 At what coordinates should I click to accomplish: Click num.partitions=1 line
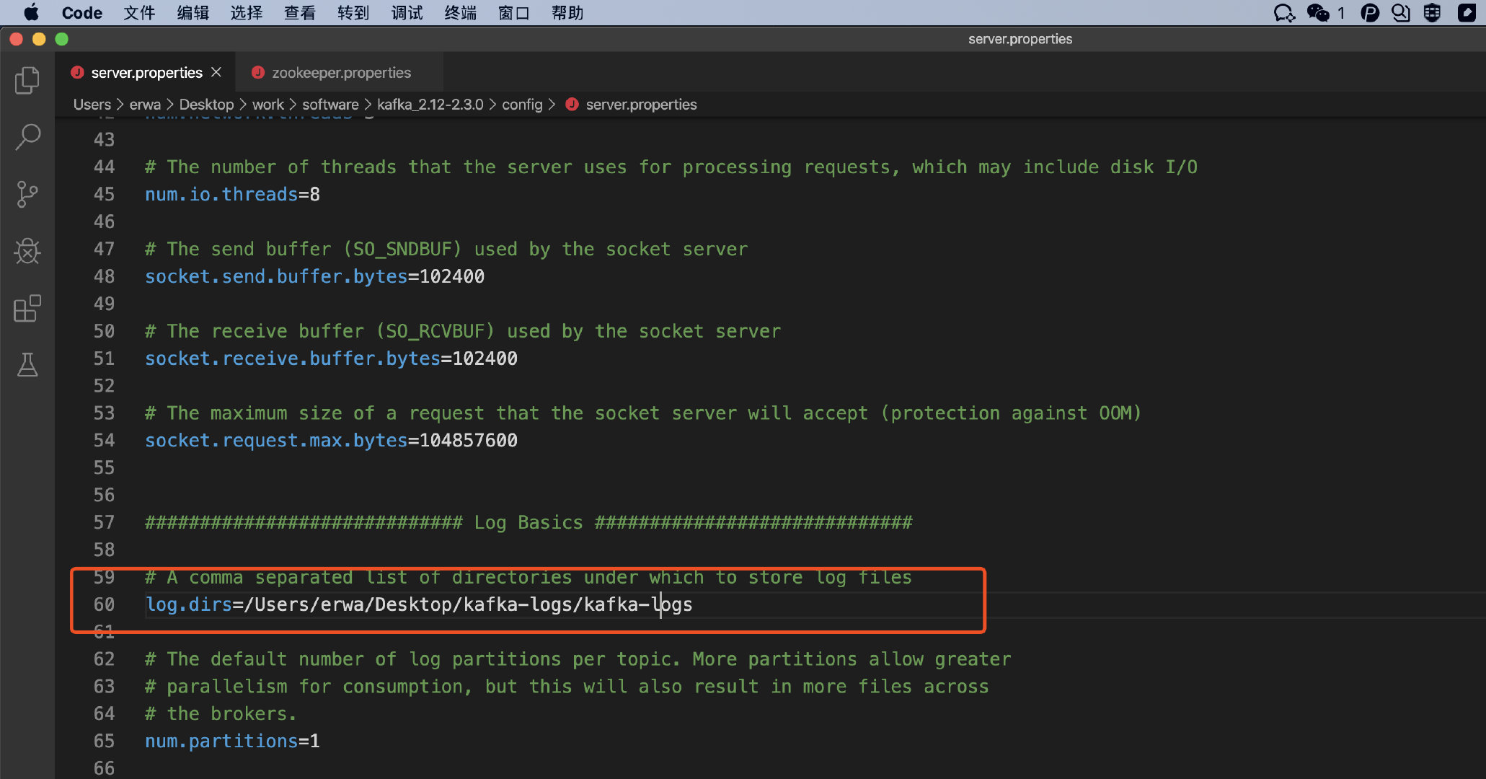coord(232,741)
